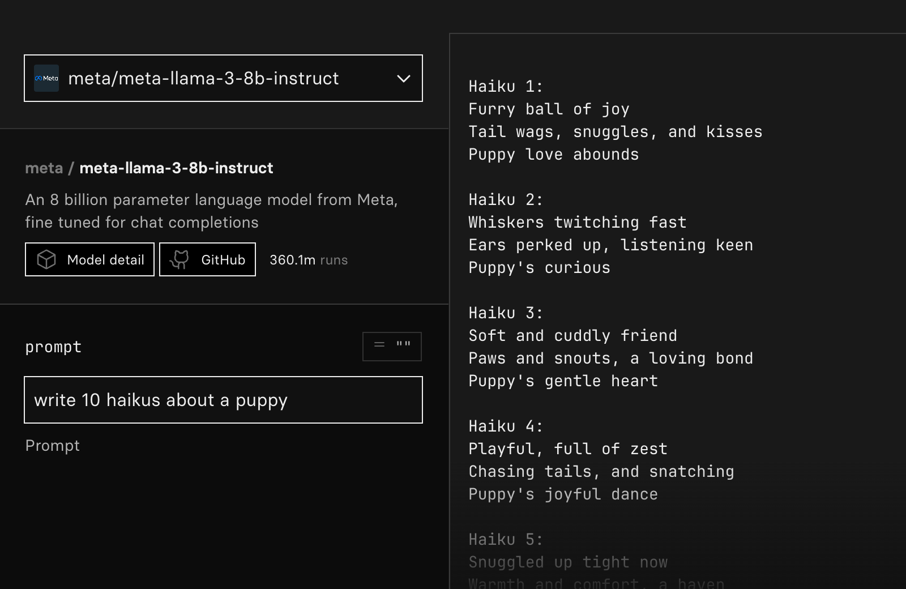The height and width of the screenshot is (589, 906).
Task: Click the cube icon on Model detail
Action: click(46, 259)
